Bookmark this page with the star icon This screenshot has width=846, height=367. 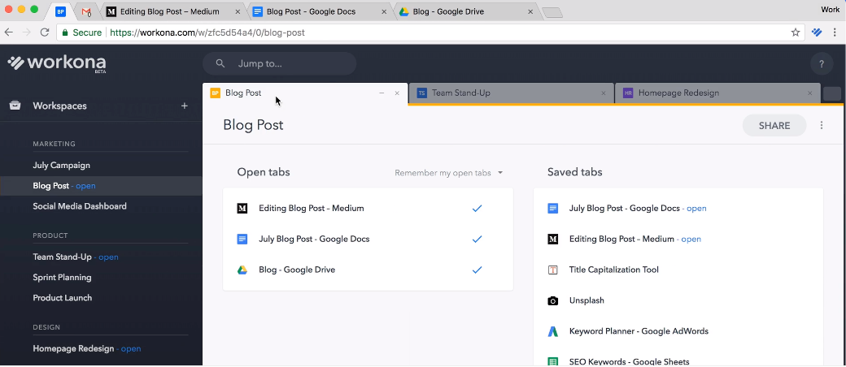click(796, 32)
